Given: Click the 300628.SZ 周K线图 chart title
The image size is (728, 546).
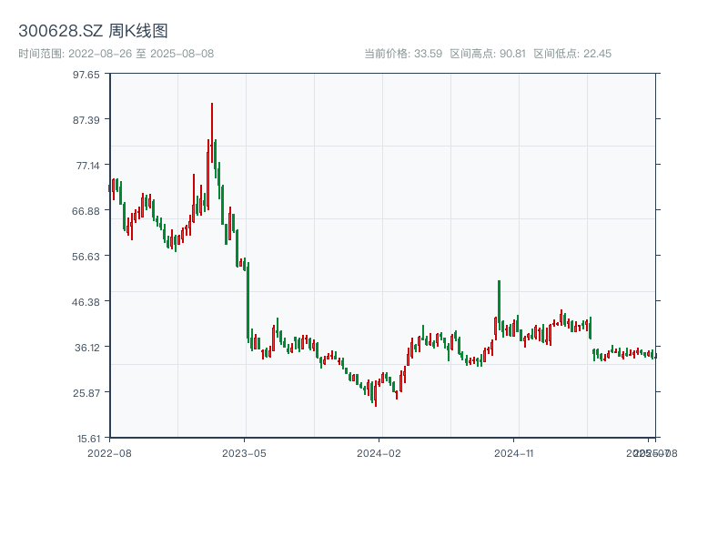Looking at the screenshot, I should pos(93,32).
